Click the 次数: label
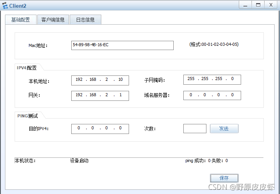Image resolution: width=280 pixels, height=194 pixels. pyautogui.click(x=150, y=129)
